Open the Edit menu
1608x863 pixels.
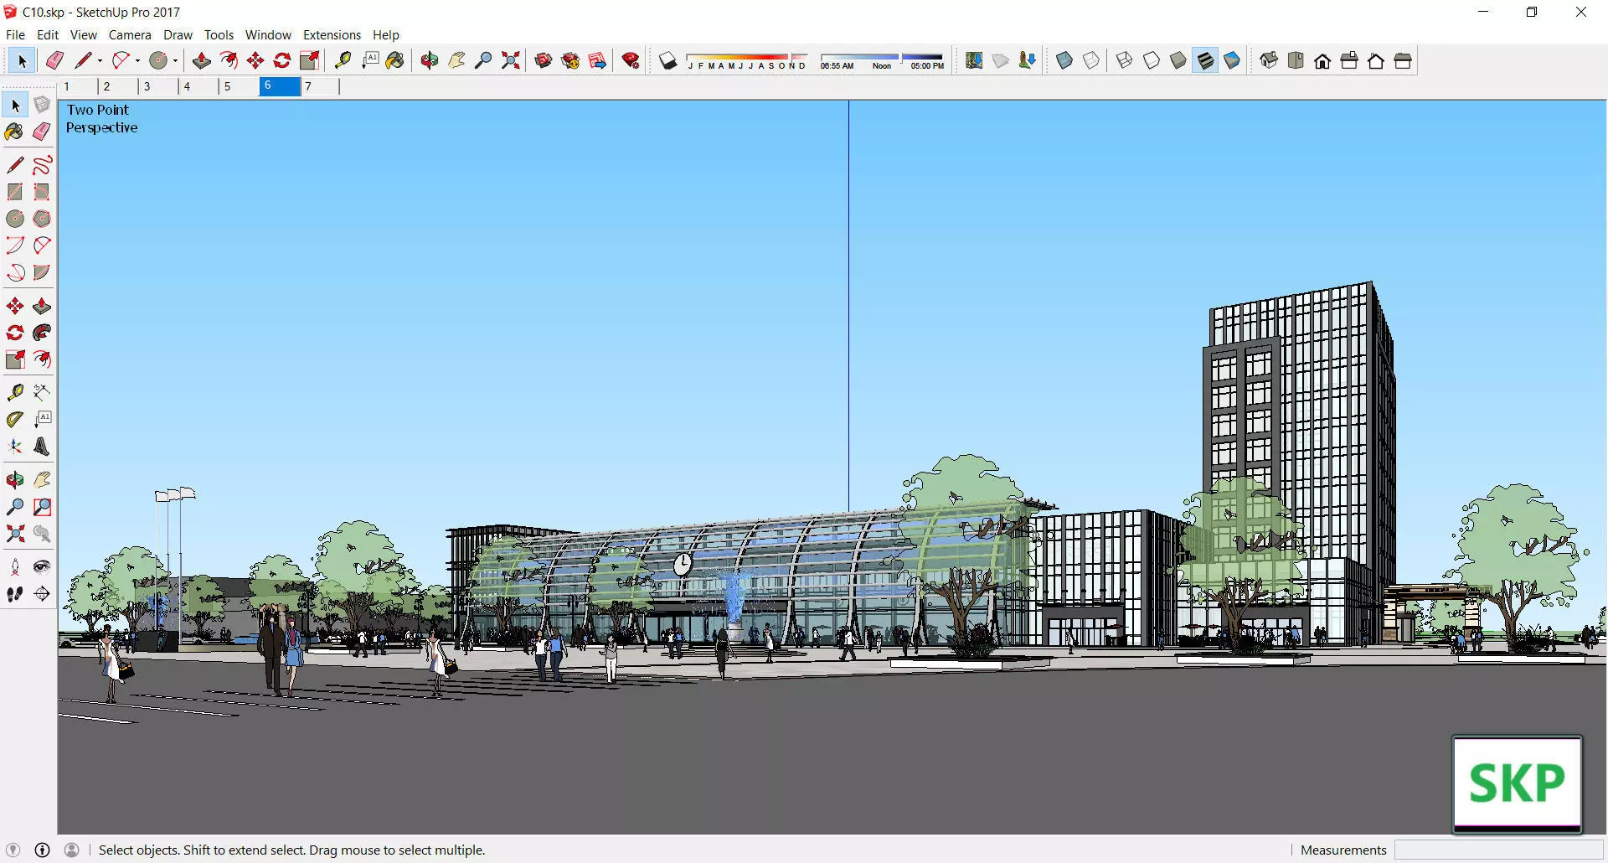48,34
